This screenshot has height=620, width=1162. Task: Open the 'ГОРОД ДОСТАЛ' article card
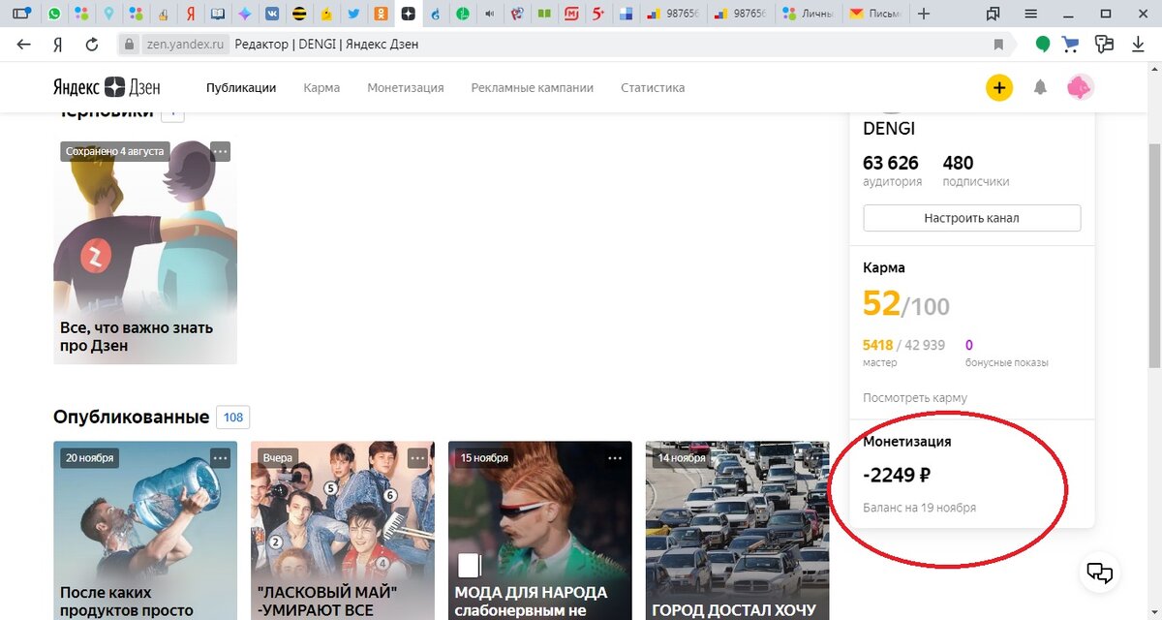click(738, 531)
